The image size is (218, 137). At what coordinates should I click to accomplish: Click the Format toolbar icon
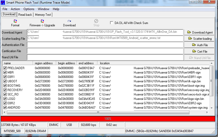pyautogui.click(x=15, y=21)
